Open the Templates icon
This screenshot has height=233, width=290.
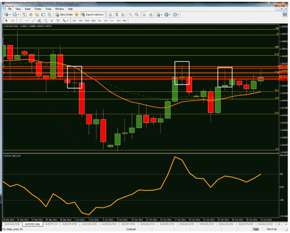tap(174, 14)
